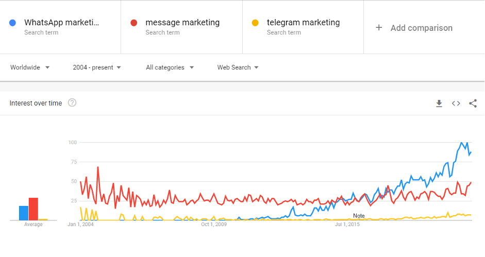Click the red Average bar

34,209
